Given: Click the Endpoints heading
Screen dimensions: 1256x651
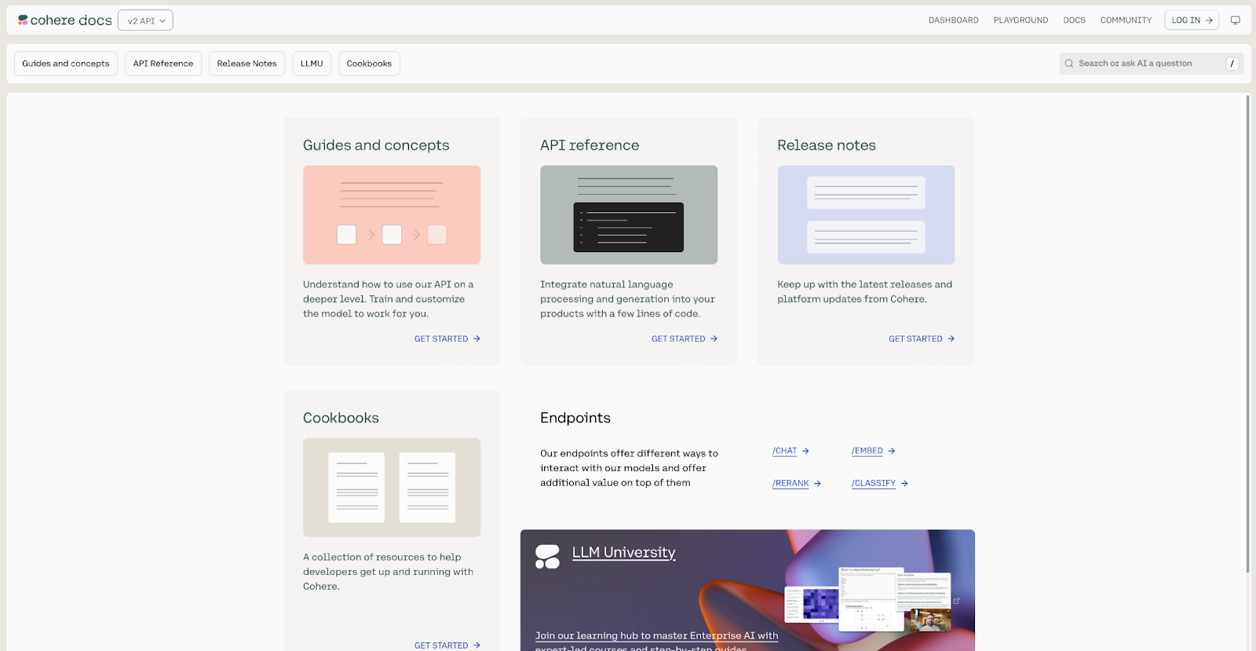Looking at the screenshot, I should [x=575, y=419].
